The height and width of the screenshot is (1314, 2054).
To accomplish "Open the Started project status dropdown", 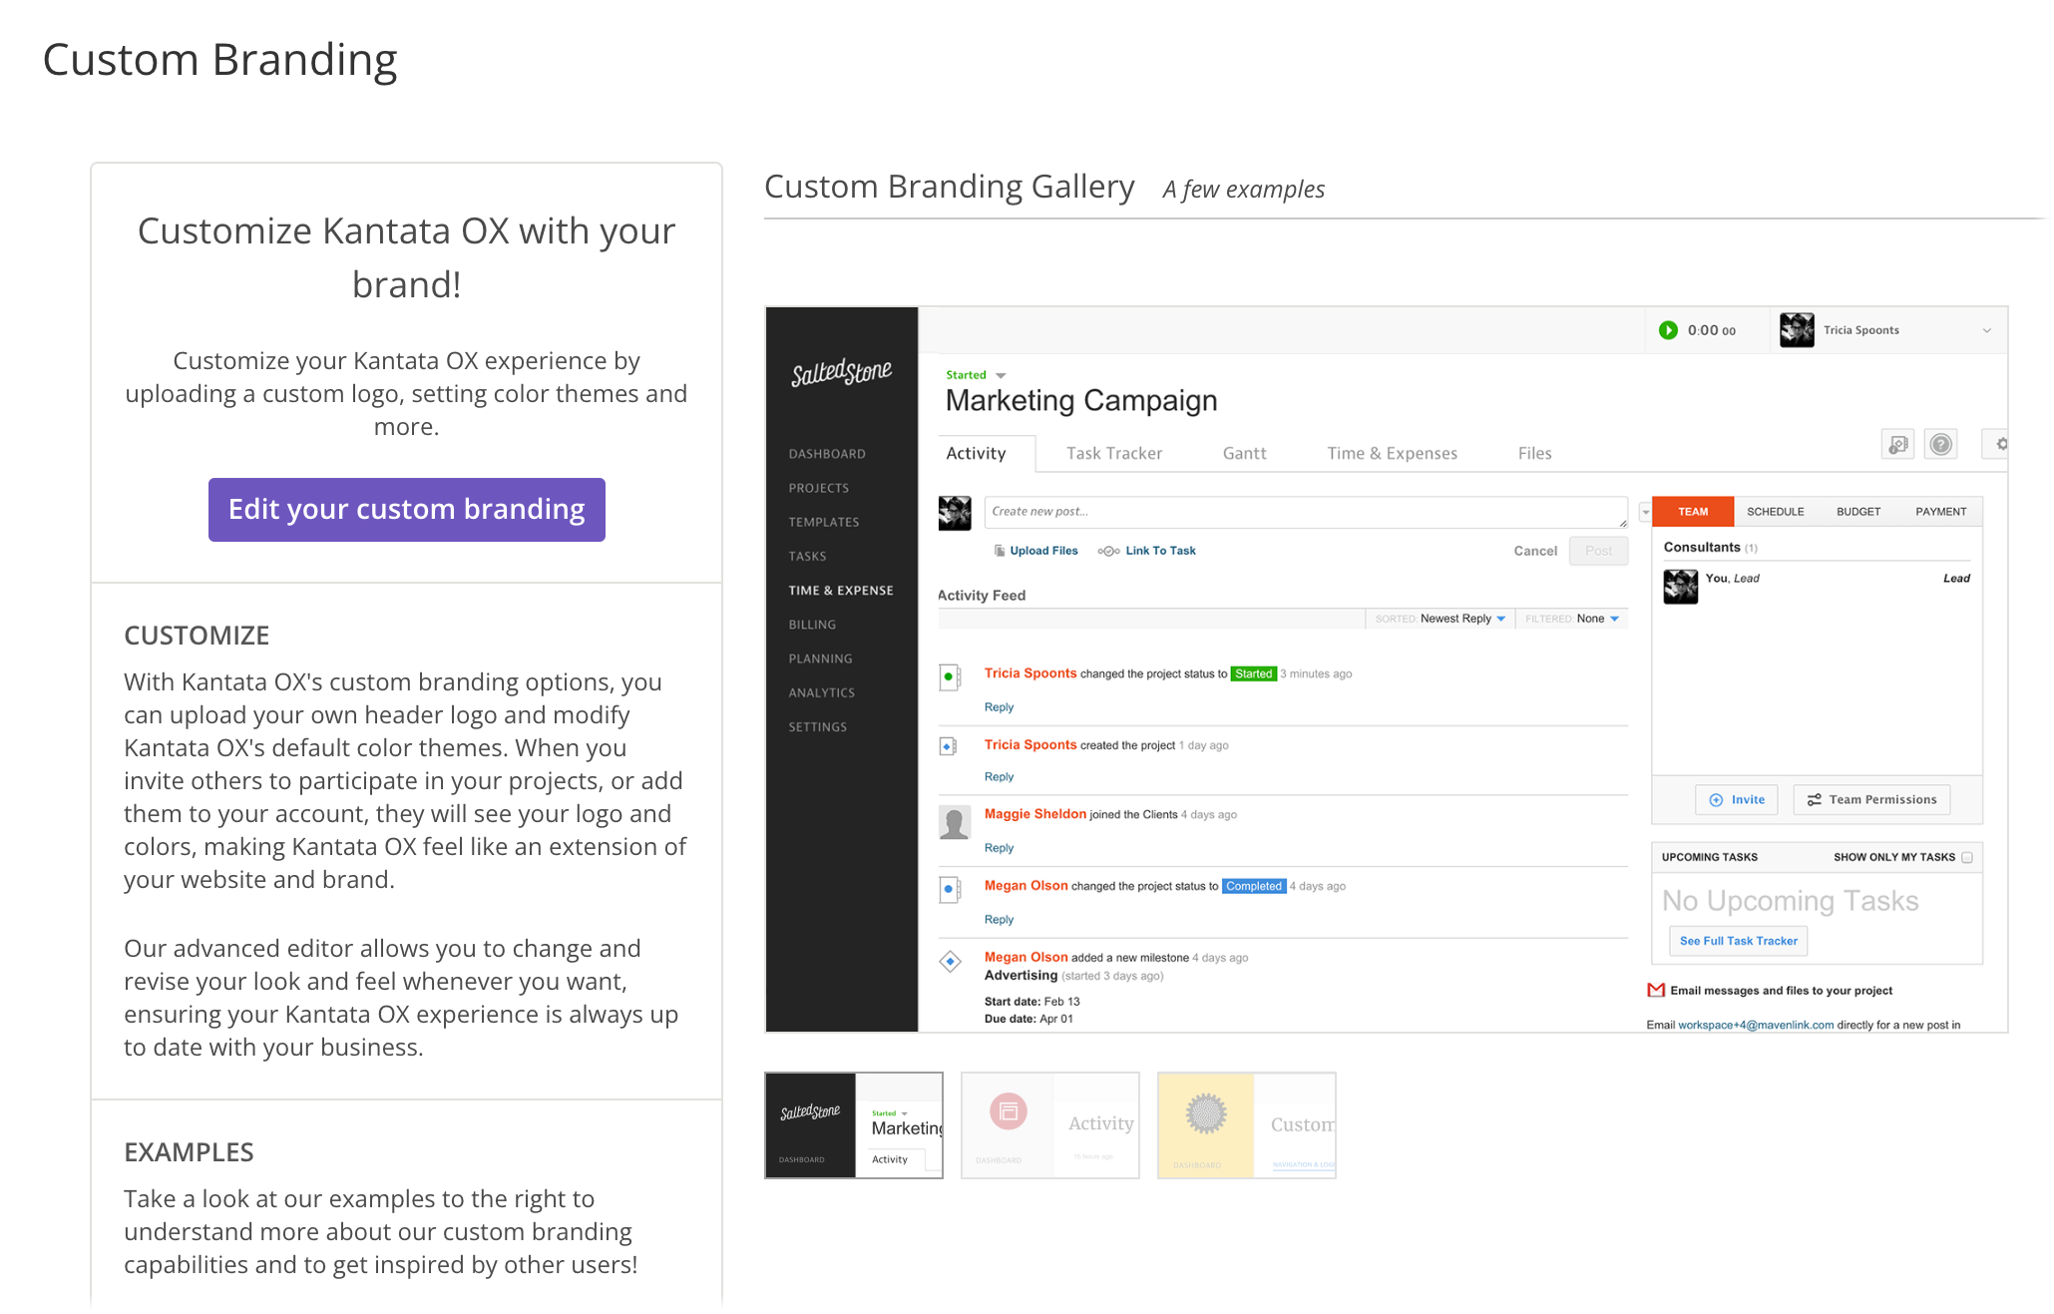I will click(977, 375).
